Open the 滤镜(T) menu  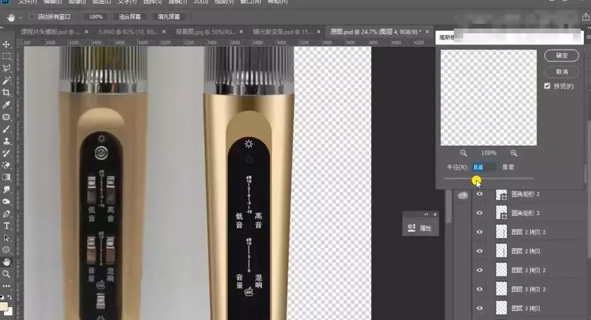(177, 2)
